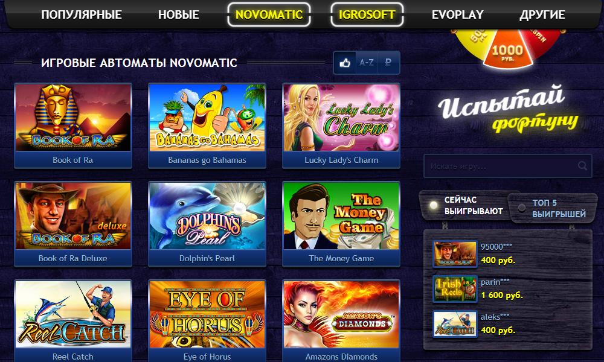Click the search magnifier icon
This screenshot has height=362, width=604.
pos(582,166)
